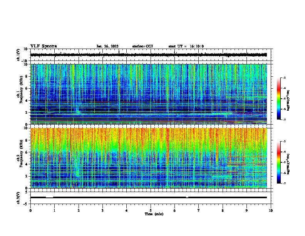Select the date text "Jan. 26, 2023"

coord(107,46)
